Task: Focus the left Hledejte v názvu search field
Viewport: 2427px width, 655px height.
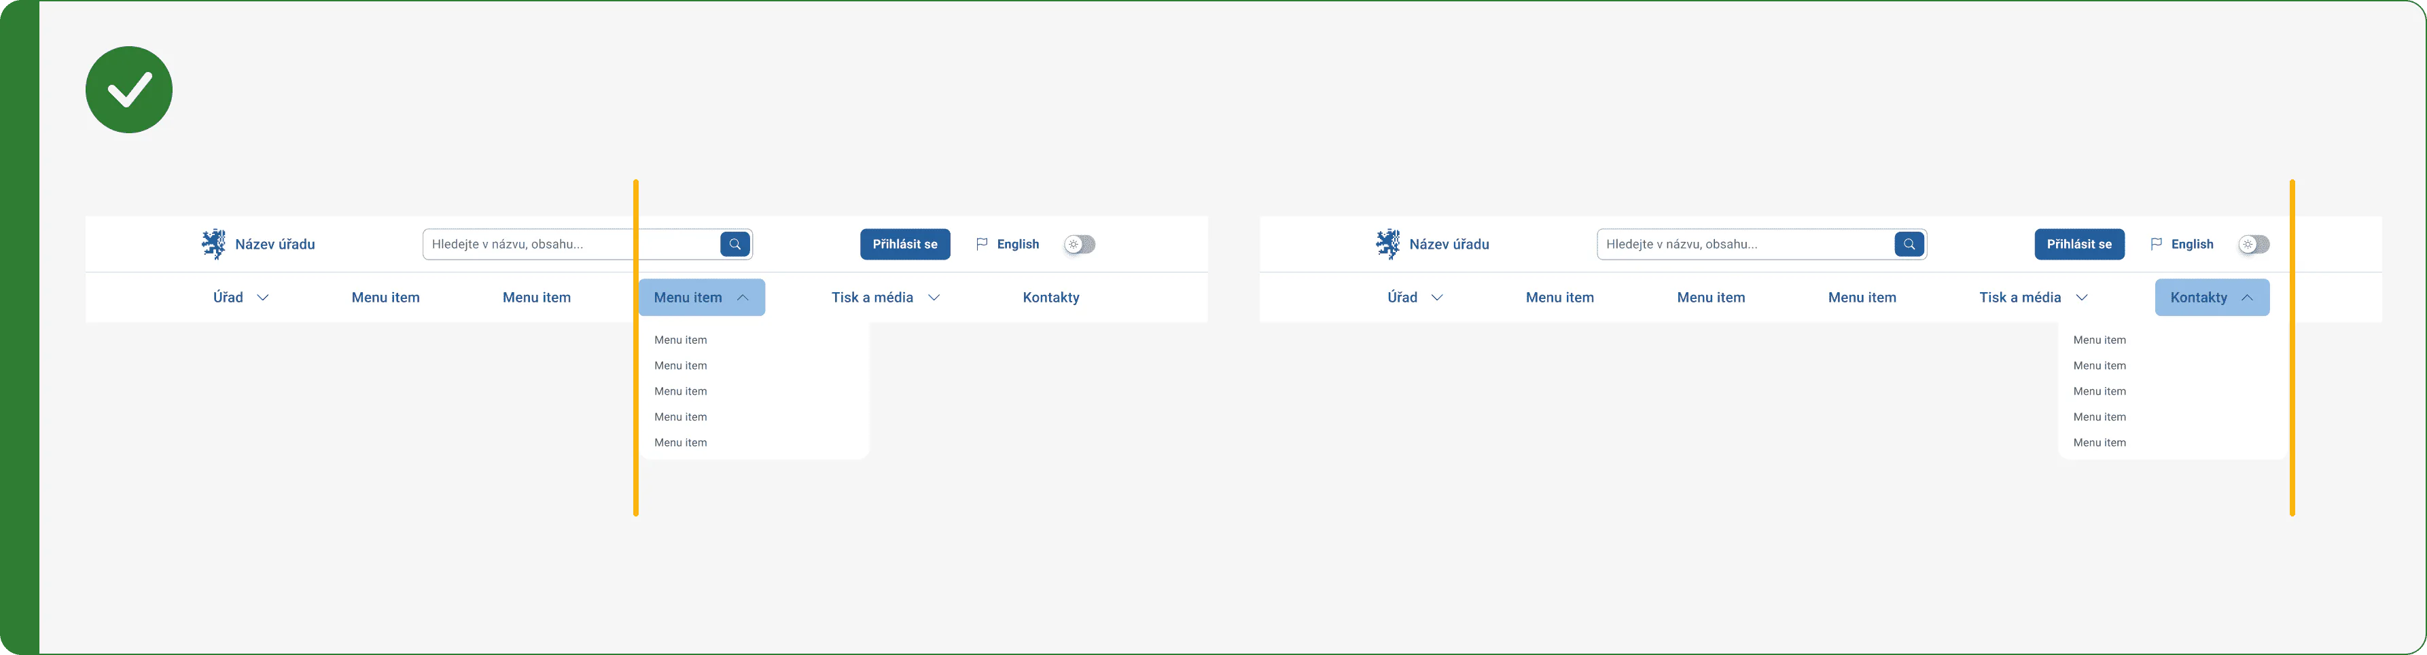Action: click(572, 244)
